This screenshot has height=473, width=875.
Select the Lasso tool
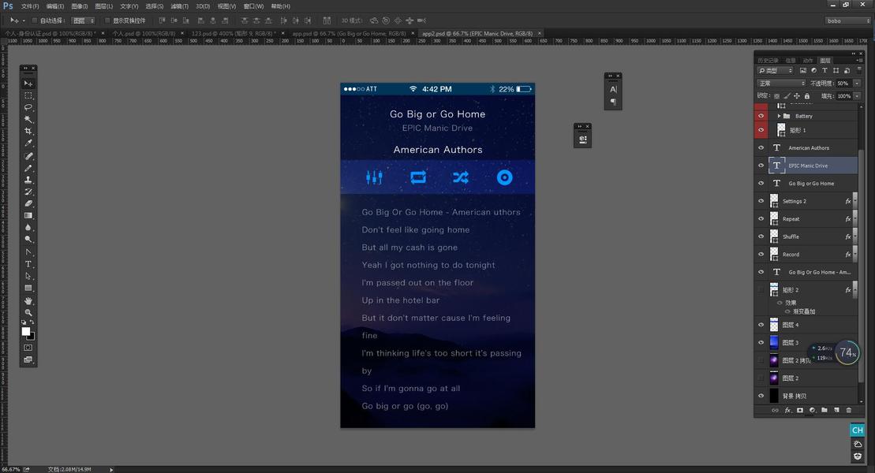(x=28, y=107)
